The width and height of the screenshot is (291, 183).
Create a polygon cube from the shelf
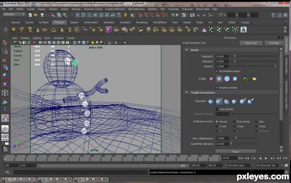point(22,30)
